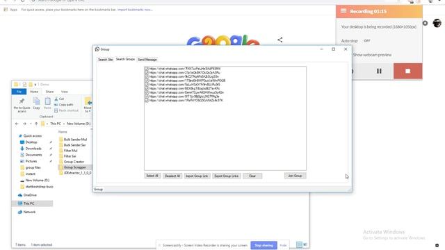Uncheck the link starting 9kC27
This screenshot has height=250, width=445.
pyautogui.click(x=147, y=76)
